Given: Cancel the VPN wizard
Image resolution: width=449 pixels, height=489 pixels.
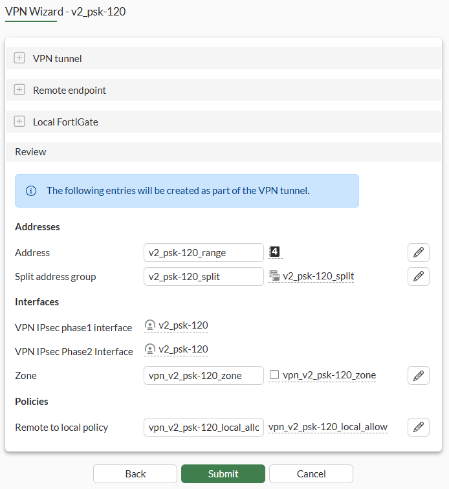Looking at the screenshot, I should coord(311,474).
